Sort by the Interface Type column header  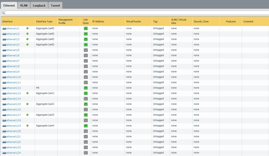44,22
